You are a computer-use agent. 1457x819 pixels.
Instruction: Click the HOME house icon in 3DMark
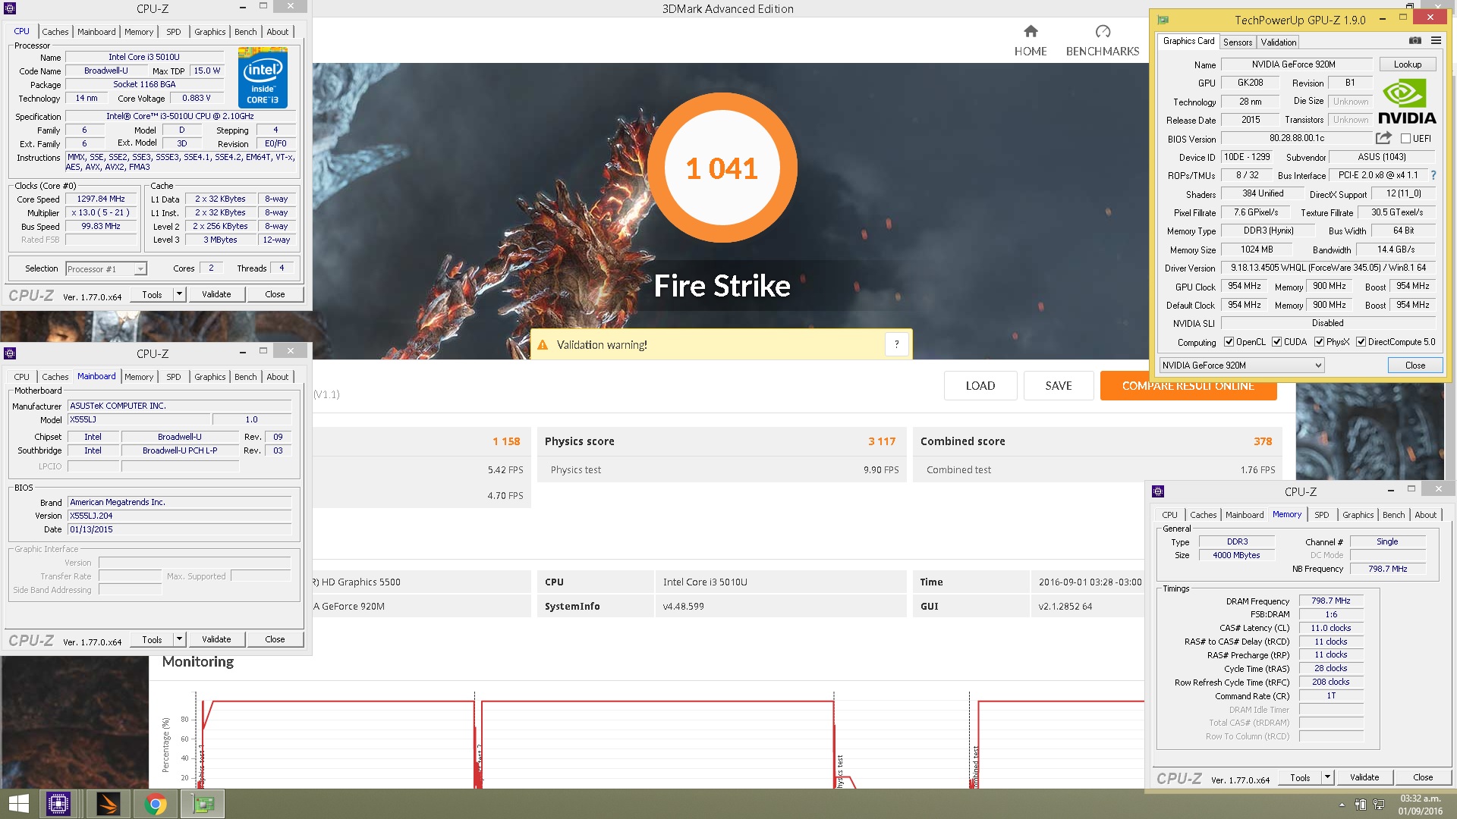(x=1030, y=31)
